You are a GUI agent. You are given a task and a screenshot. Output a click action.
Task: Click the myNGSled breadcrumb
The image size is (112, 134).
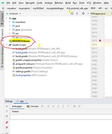[38, 8]
